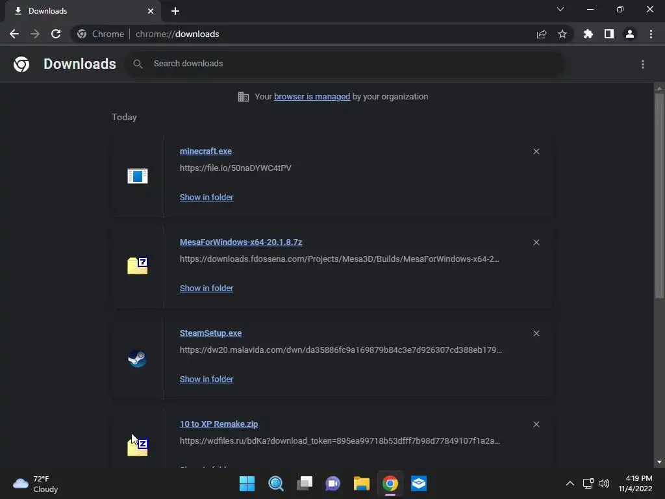Remove SteamSetup.exe from the list
665x499 pixels.
(x=536, y=333)
